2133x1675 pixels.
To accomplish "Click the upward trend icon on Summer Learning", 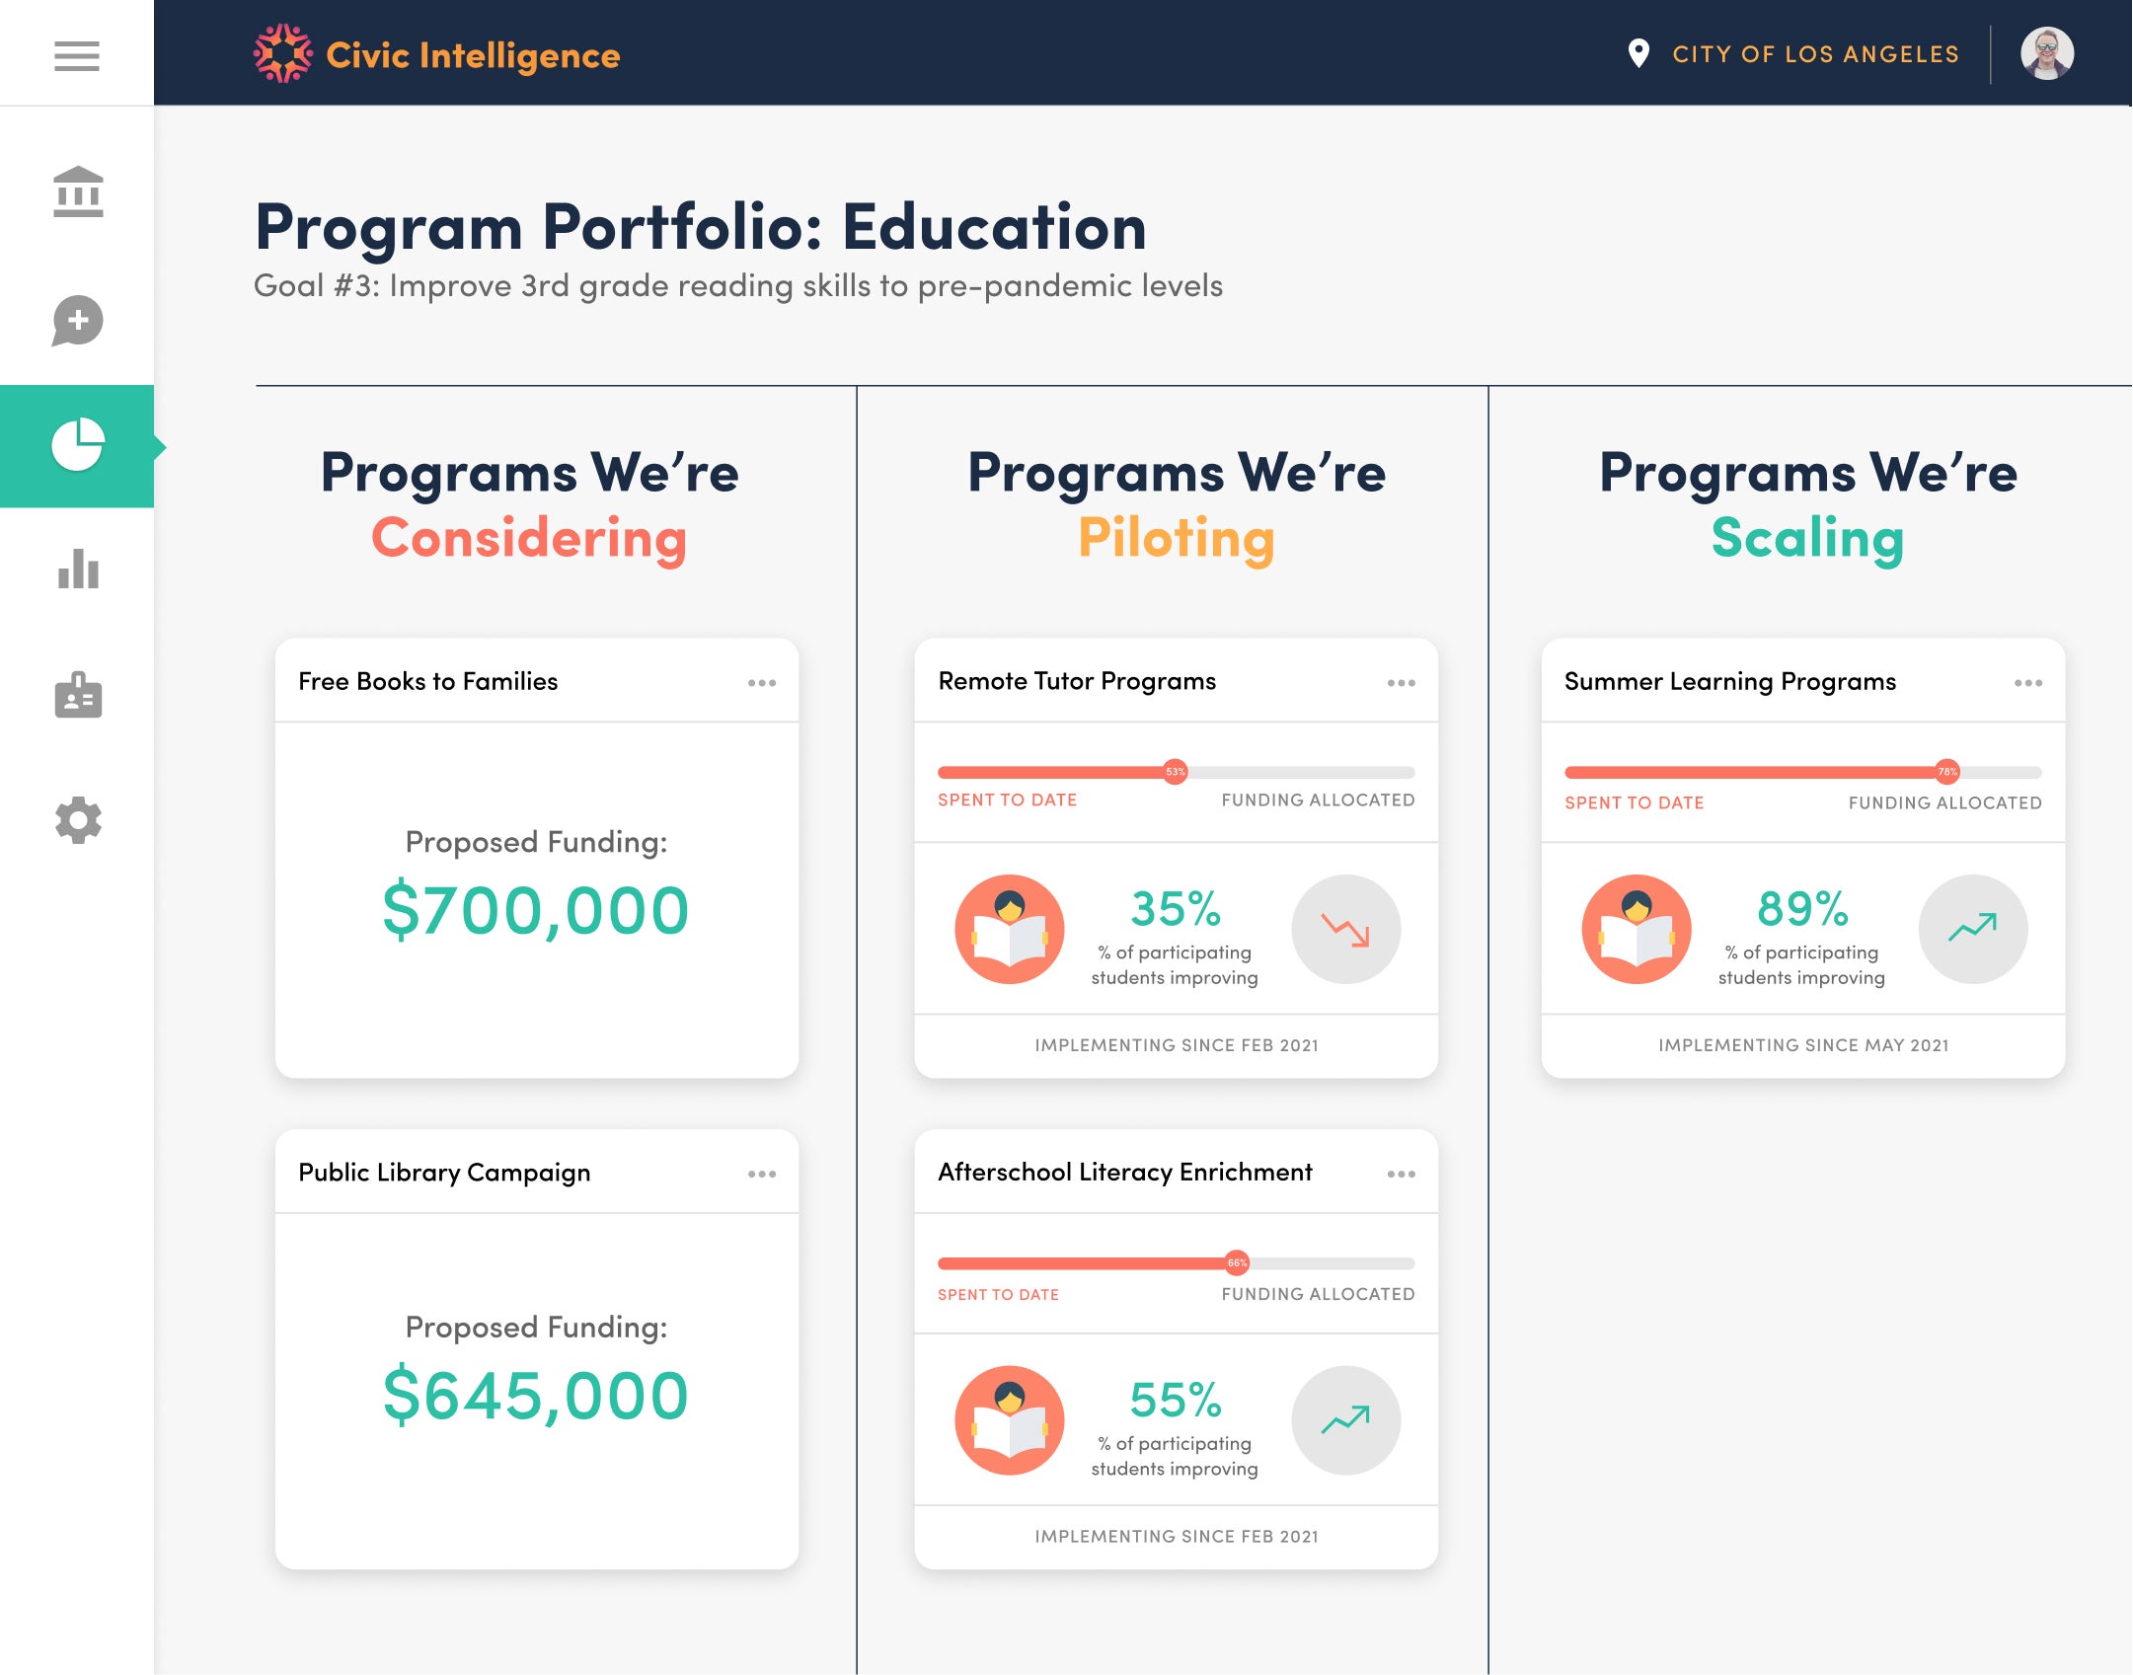I will point(1973,929).
